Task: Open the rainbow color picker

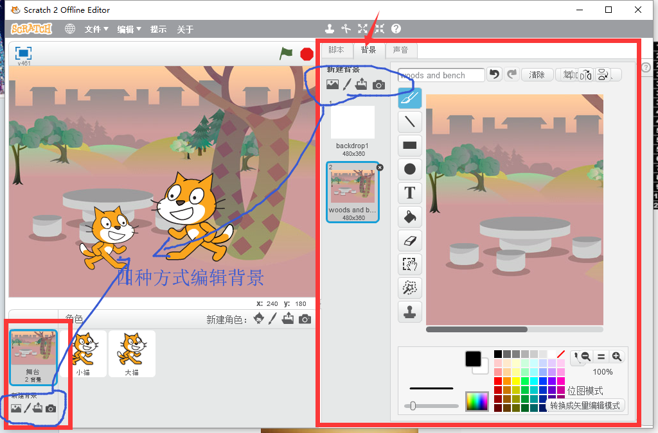Action: pyautogui.click(x=477, y=402)
